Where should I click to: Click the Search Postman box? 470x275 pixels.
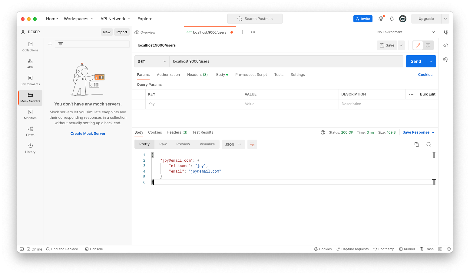coord(255,19)
